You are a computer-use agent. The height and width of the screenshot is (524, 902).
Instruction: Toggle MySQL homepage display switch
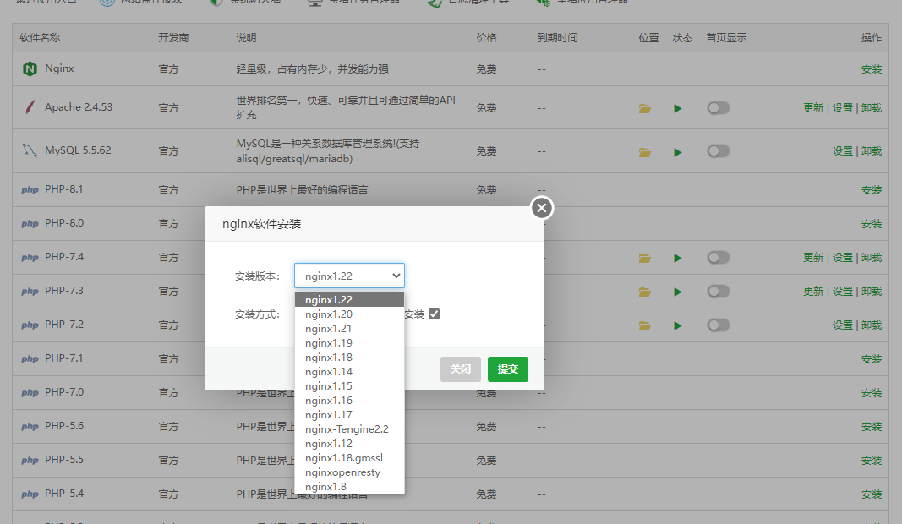pos(719,151)
